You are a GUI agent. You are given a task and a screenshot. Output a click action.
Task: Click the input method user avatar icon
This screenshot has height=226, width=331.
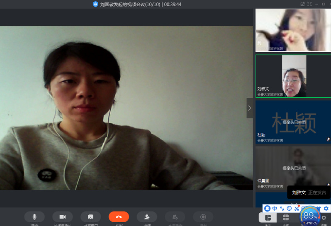pos(268,209)
